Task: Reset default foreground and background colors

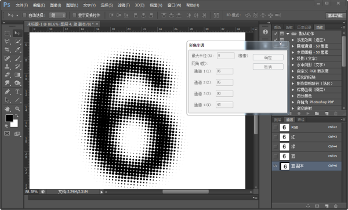Action: click(x=6, y=126)
